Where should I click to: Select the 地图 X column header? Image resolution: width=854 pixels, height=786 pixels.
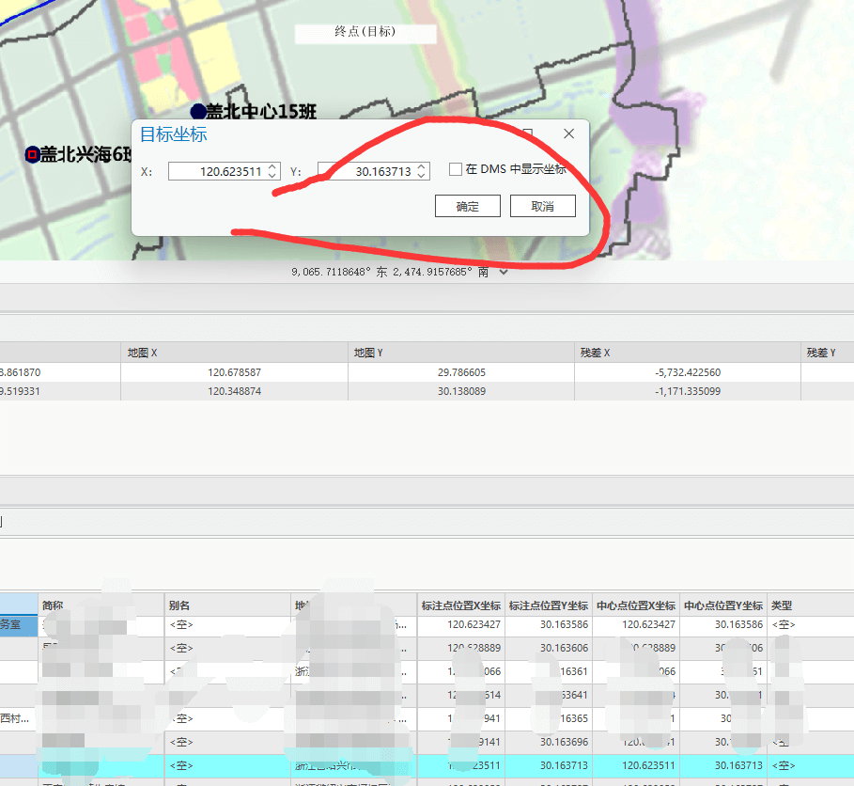click(234, 353)
